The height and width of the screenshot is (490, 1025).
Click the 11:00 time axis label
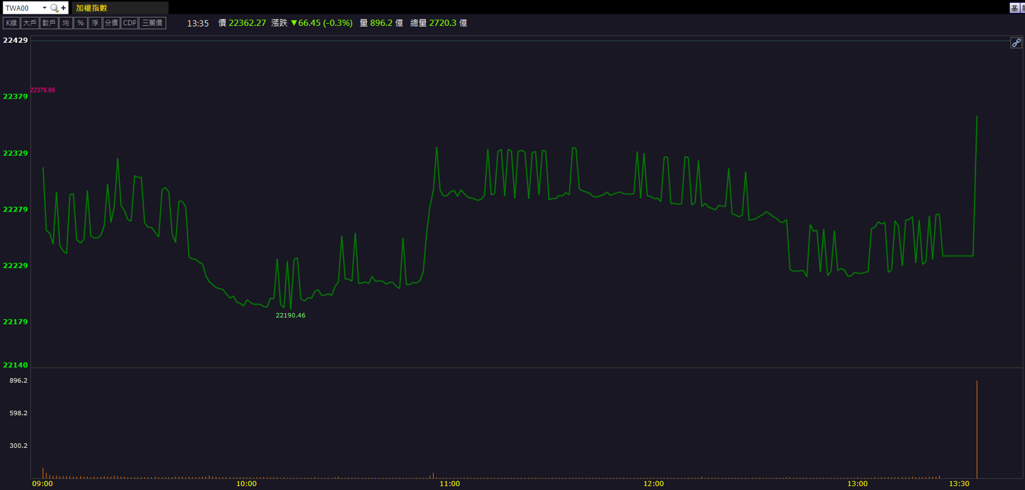(x=450, y=484)
